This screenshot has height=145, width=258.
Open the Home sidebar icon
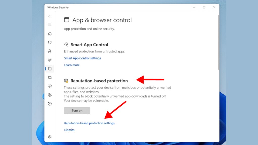click(50, 34)
